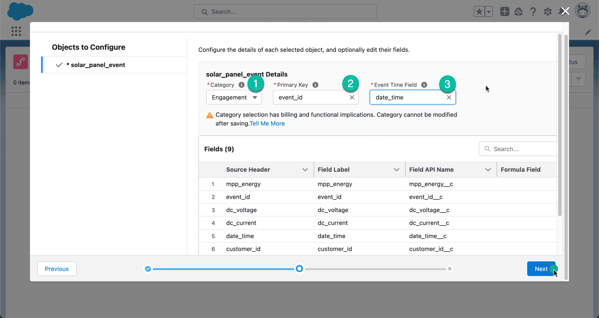599x318 pixels.
Task: Click the current step progress indicator
Action: 299,269
